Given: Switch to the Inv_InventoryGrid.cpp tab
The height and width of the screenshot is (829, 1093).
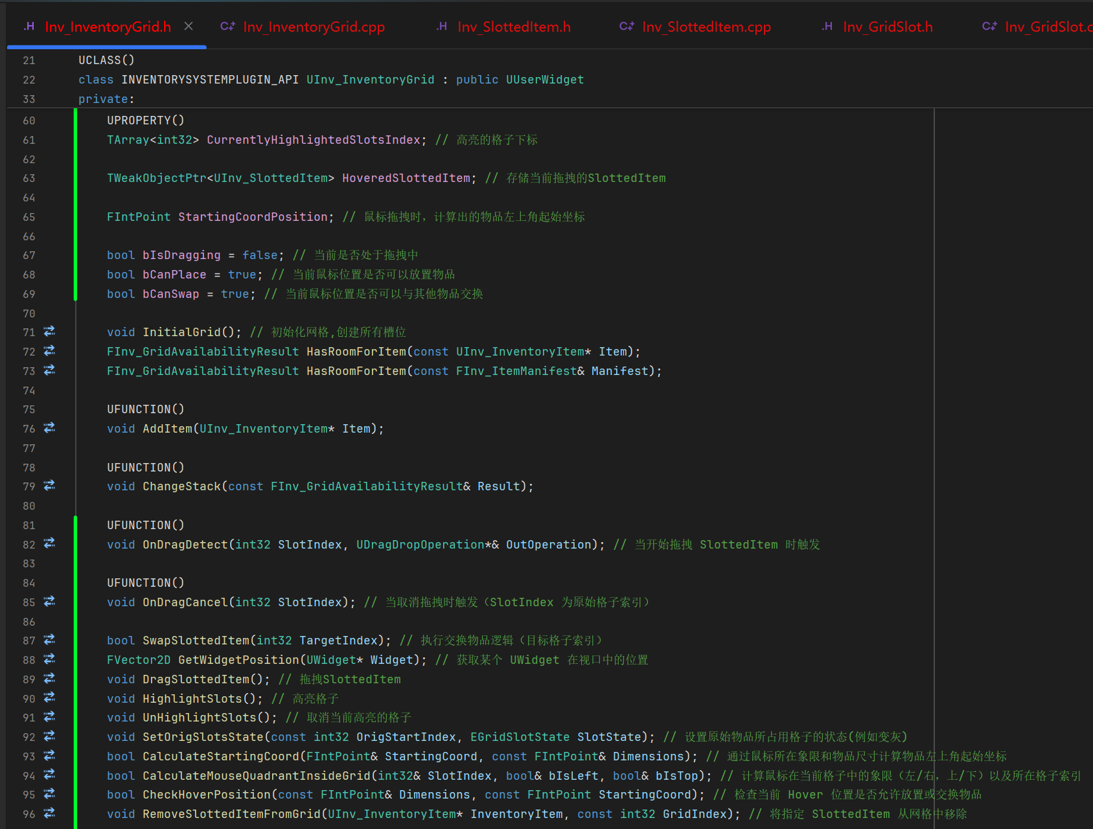Looking at the screenshot, I should 303,27.
